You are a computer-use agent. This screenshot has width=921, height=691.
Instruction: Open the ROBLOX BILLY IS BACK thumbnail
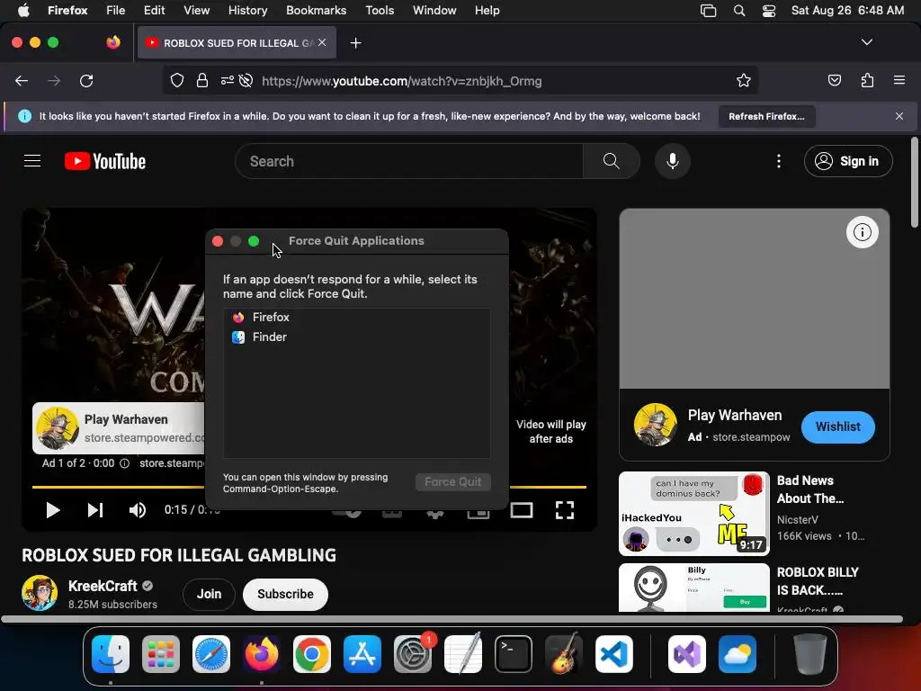tap(693, 588)
